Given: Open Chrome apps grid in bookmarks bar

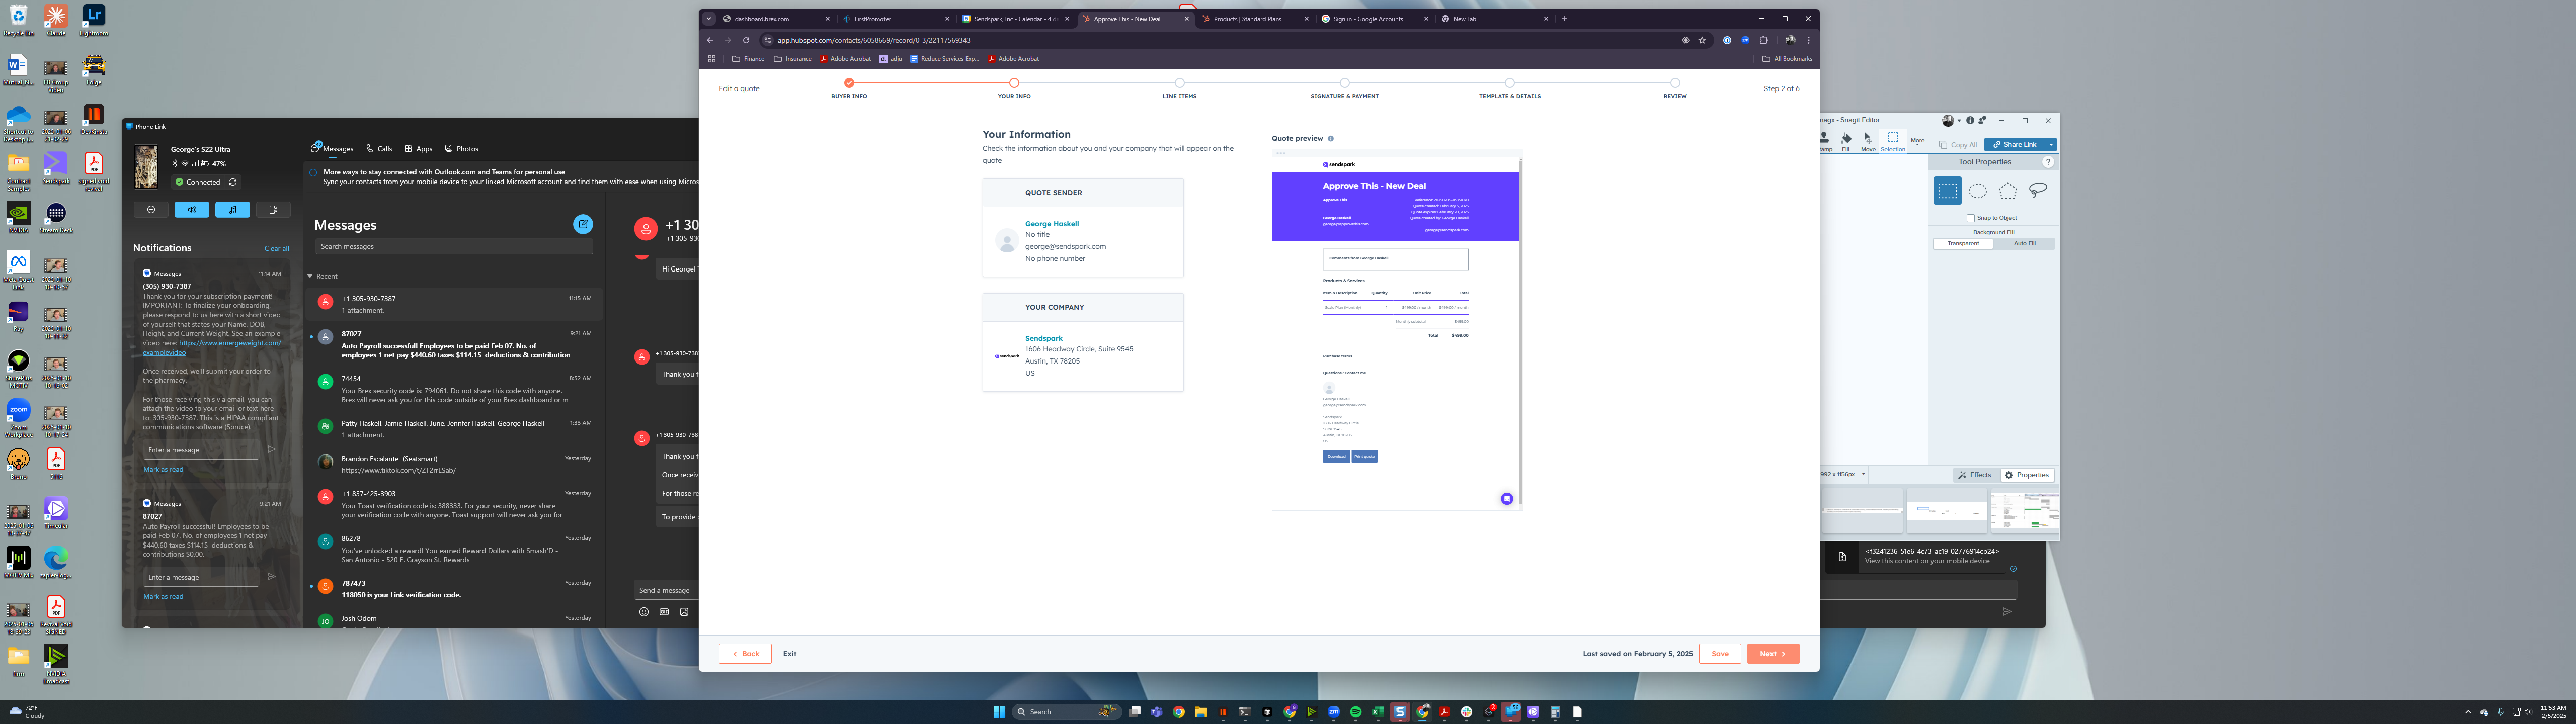Looking at the screenshot, I should (712, 59).
